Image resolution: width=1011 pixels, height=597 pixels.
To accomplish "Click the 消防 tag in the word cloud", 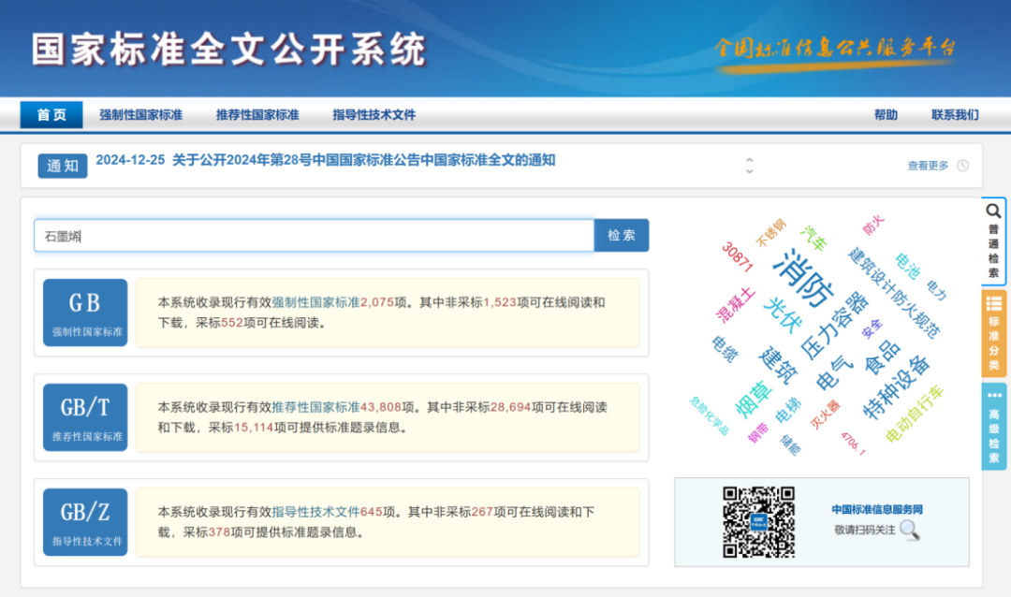I will pyautogui.click(x=803, y=278).
